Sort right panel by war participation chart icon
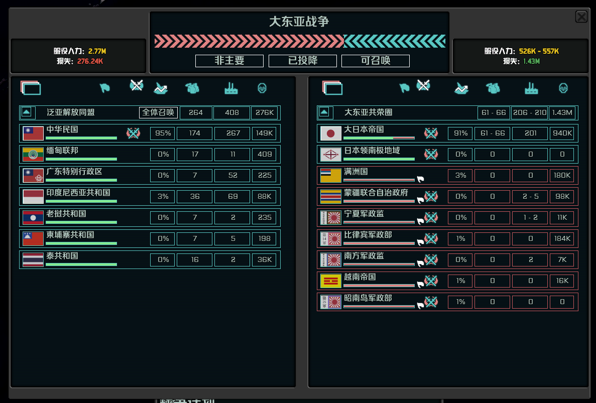The height and width of the screenshot is (403, 596). click(461, 88)
